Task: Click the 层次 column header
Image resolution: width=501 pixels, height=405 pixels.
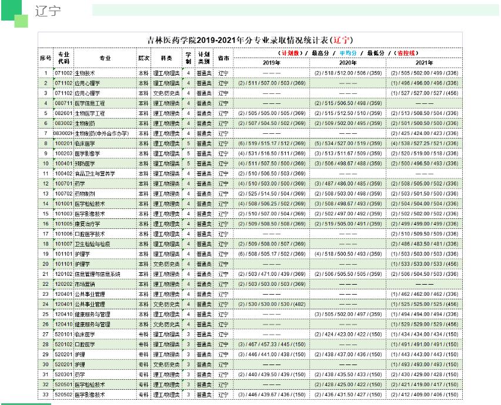Action: [143, 58]
